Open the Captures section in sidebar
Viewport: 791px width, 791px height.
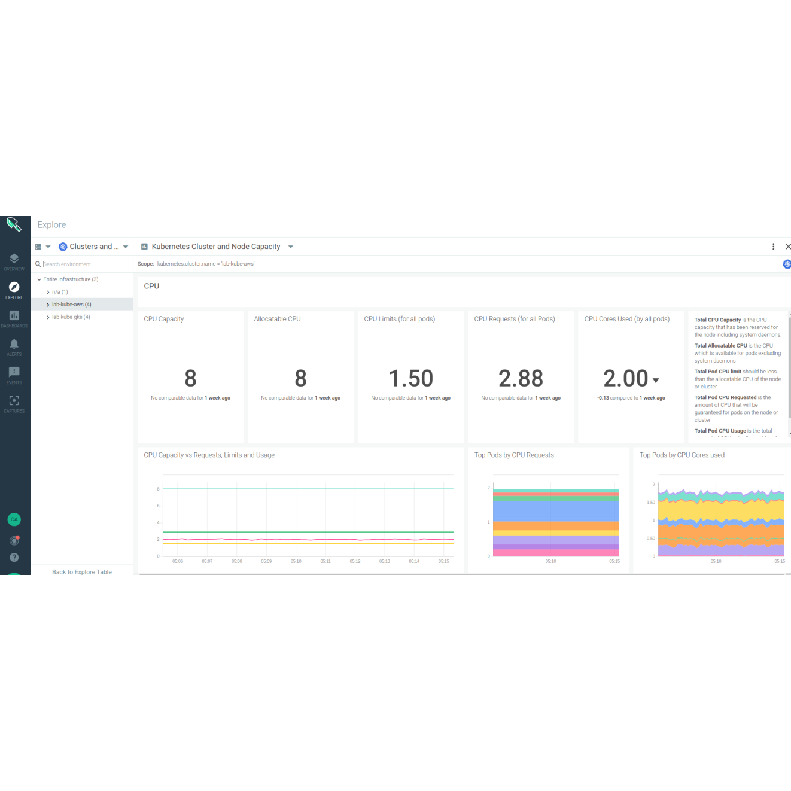(x=14, y=403)
